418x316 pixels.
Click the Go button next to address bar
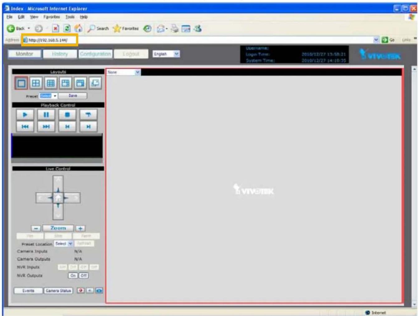pos(388,40)
